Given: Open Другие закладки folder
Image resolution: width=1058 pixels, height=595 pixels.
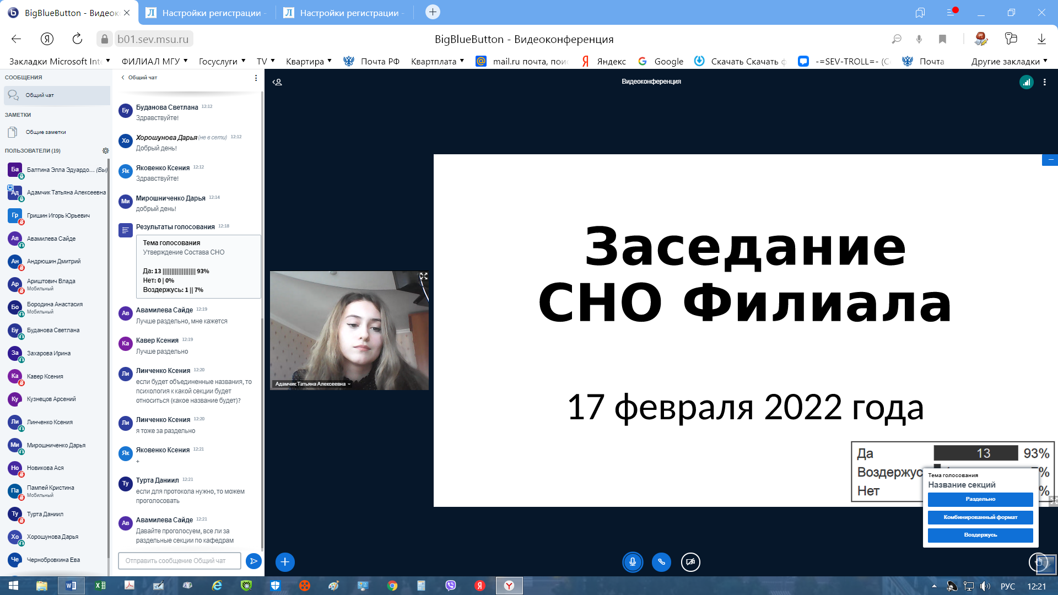Looking at the screenshot, I should (x=1010, y=61).
